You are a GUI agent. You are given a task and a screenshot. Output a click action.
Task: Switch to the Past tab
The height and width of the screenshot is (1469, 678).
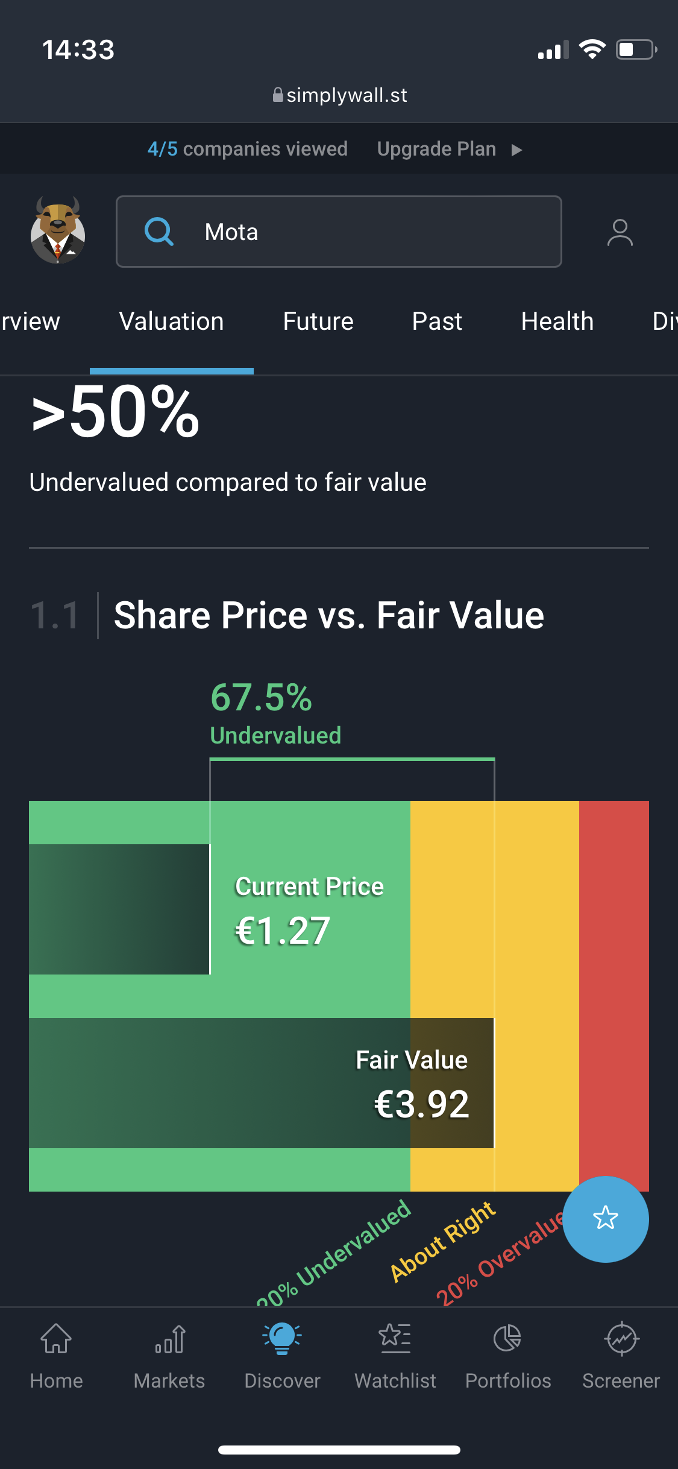[437, 321]
